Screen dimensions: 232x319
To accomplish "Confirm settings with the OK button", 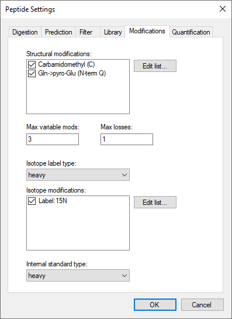I will point(155,305).
